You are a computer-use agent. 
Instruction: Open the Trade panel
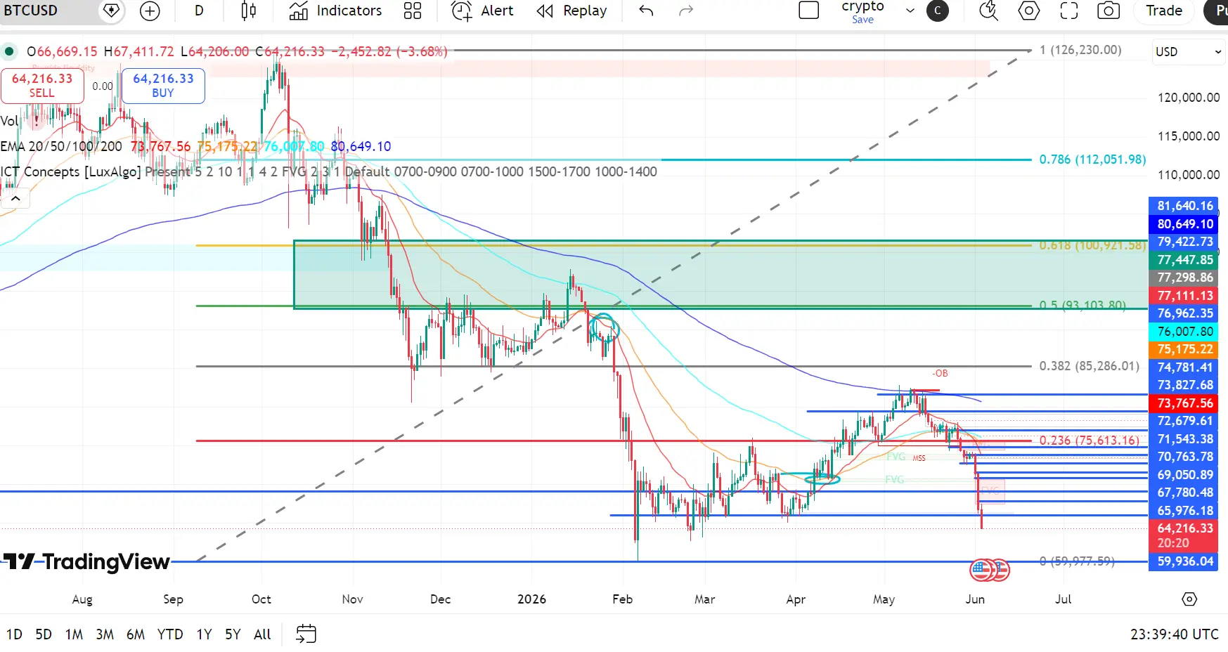coord(1164,11)
